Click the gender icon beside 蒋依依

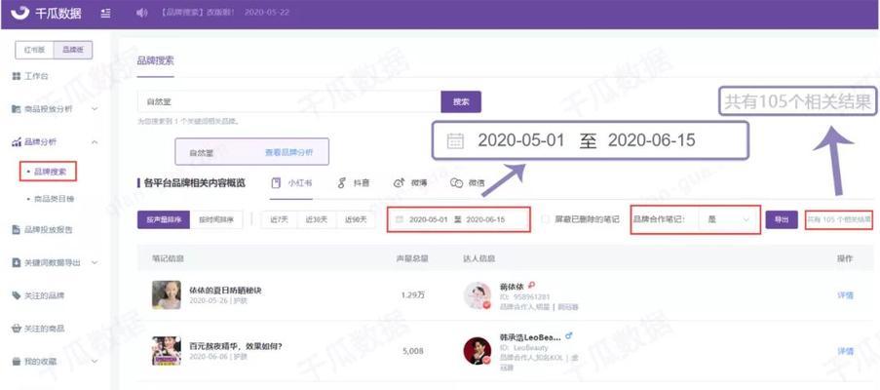531,285
